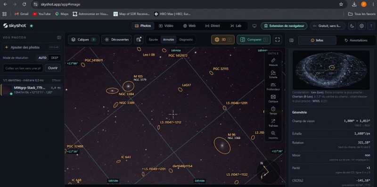This screenshot has width=377, height=187.
Task: Open the Annotations panel tab
Action: pos(356,41)
